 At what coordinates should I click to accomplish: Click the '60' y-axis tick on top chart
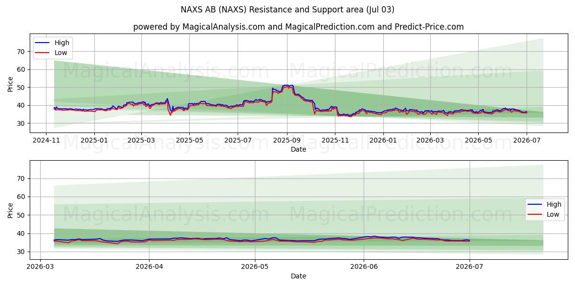pos(21,69)
